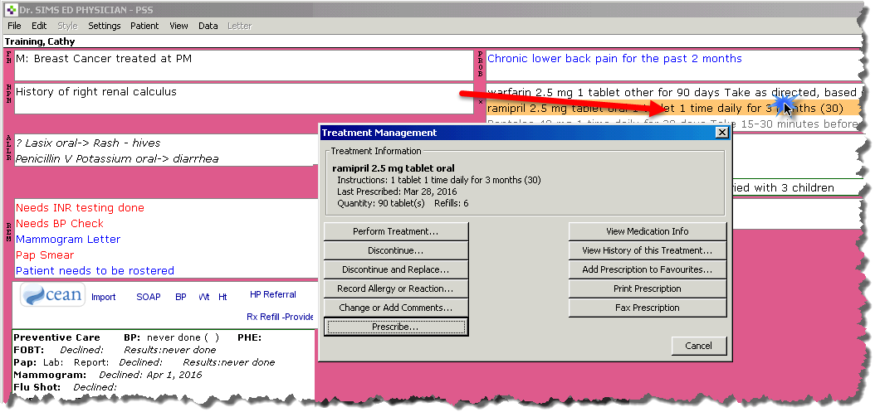Open the Patient menu
The image size is (880, 417).
coord(144,26)
